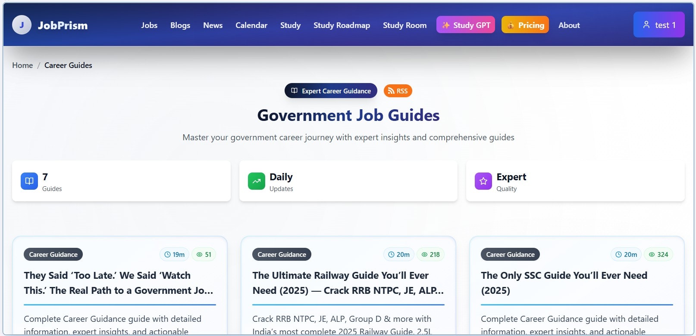Open the Calendar page
This screenshot has height=336, width=696.
pos(251,25)
